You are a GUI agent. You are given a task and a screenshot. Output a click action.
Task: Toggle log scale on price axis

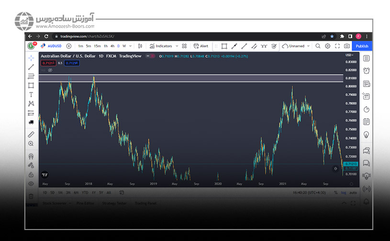[343, 193]
